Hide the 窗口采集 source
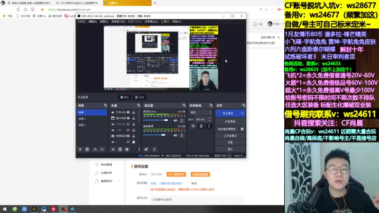The image size is (379, 213). [128, 118]
